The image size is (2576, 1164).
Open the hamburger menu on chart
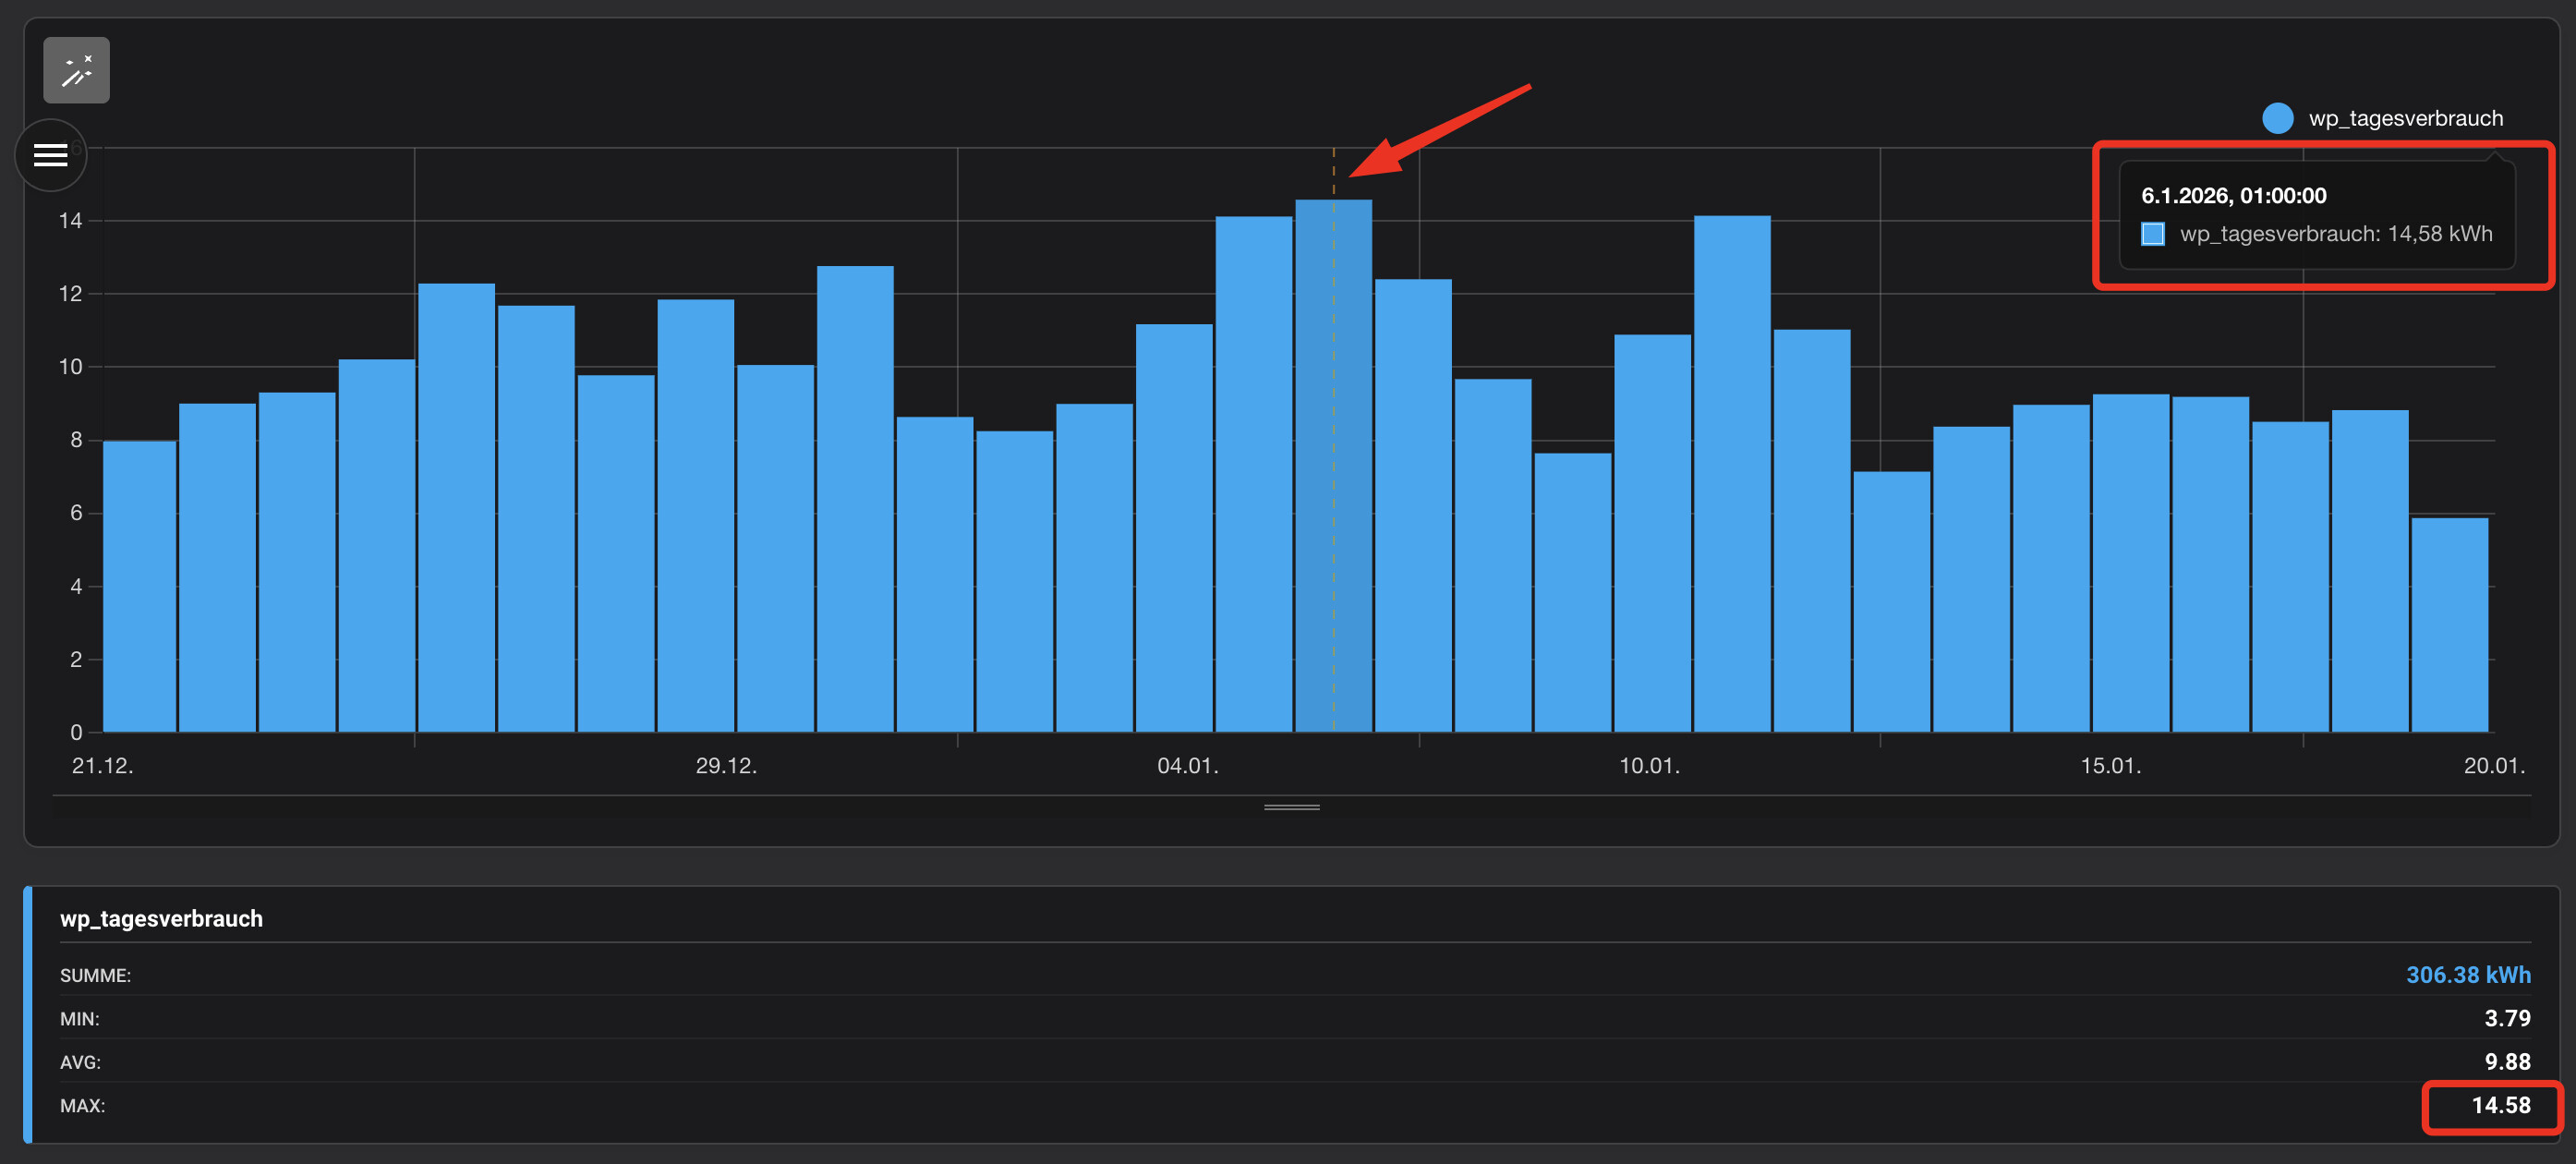(51, 155)
